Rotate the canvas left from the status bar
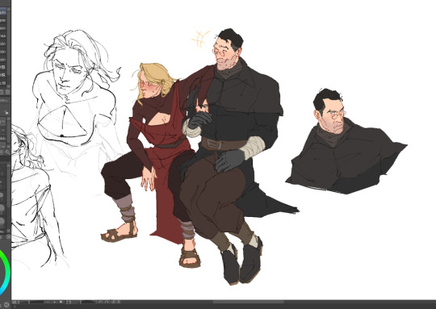This screenshot has width=436, height=309. point(100,302)
